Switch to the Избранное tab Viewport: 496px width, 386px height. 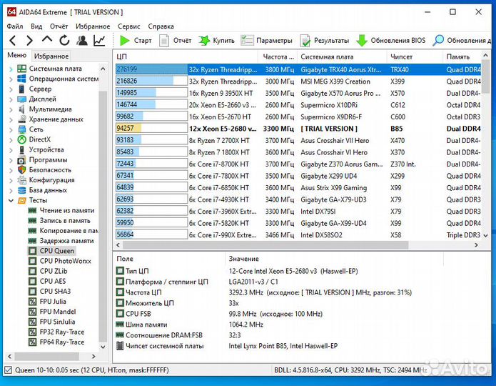pos(51,56)
